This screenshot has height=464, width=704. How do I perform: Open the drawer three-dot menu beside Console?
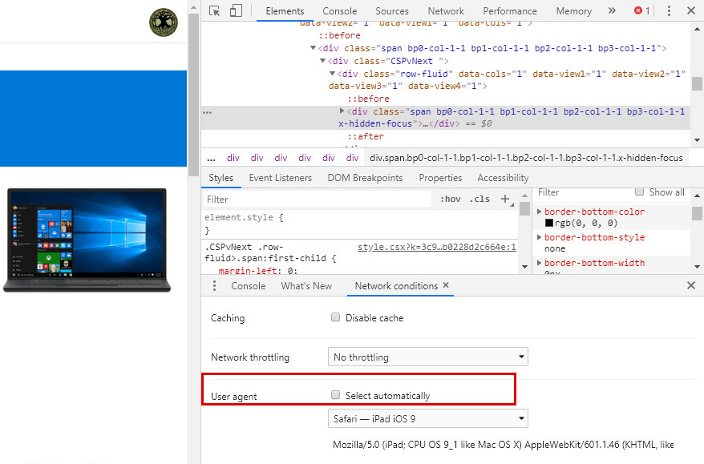[215, 286]
